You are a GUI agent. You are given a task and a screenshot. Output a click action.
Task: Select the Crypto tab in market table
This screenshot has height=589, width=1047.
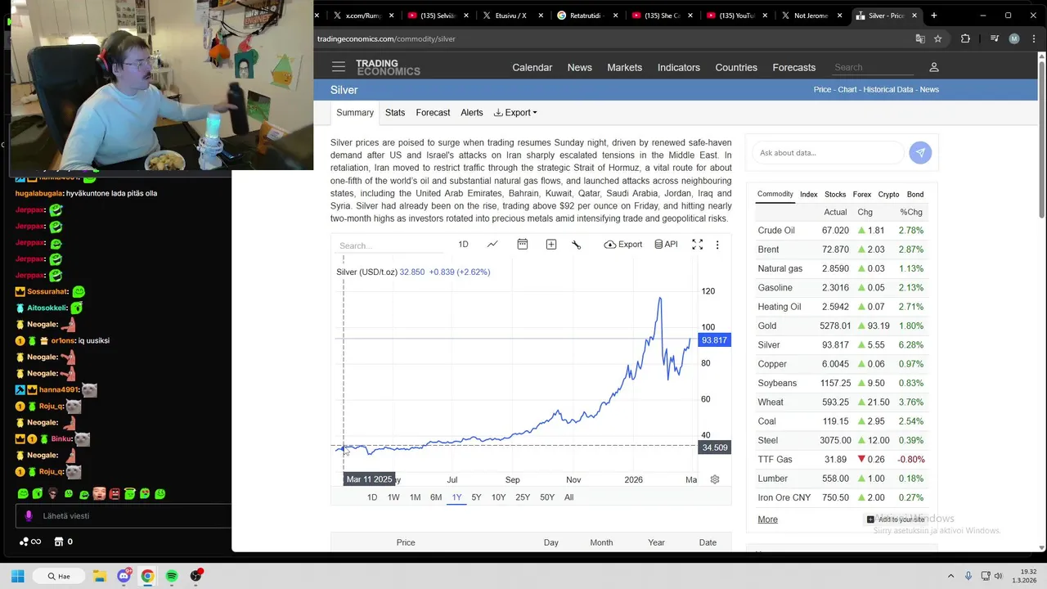click(888, 195)
